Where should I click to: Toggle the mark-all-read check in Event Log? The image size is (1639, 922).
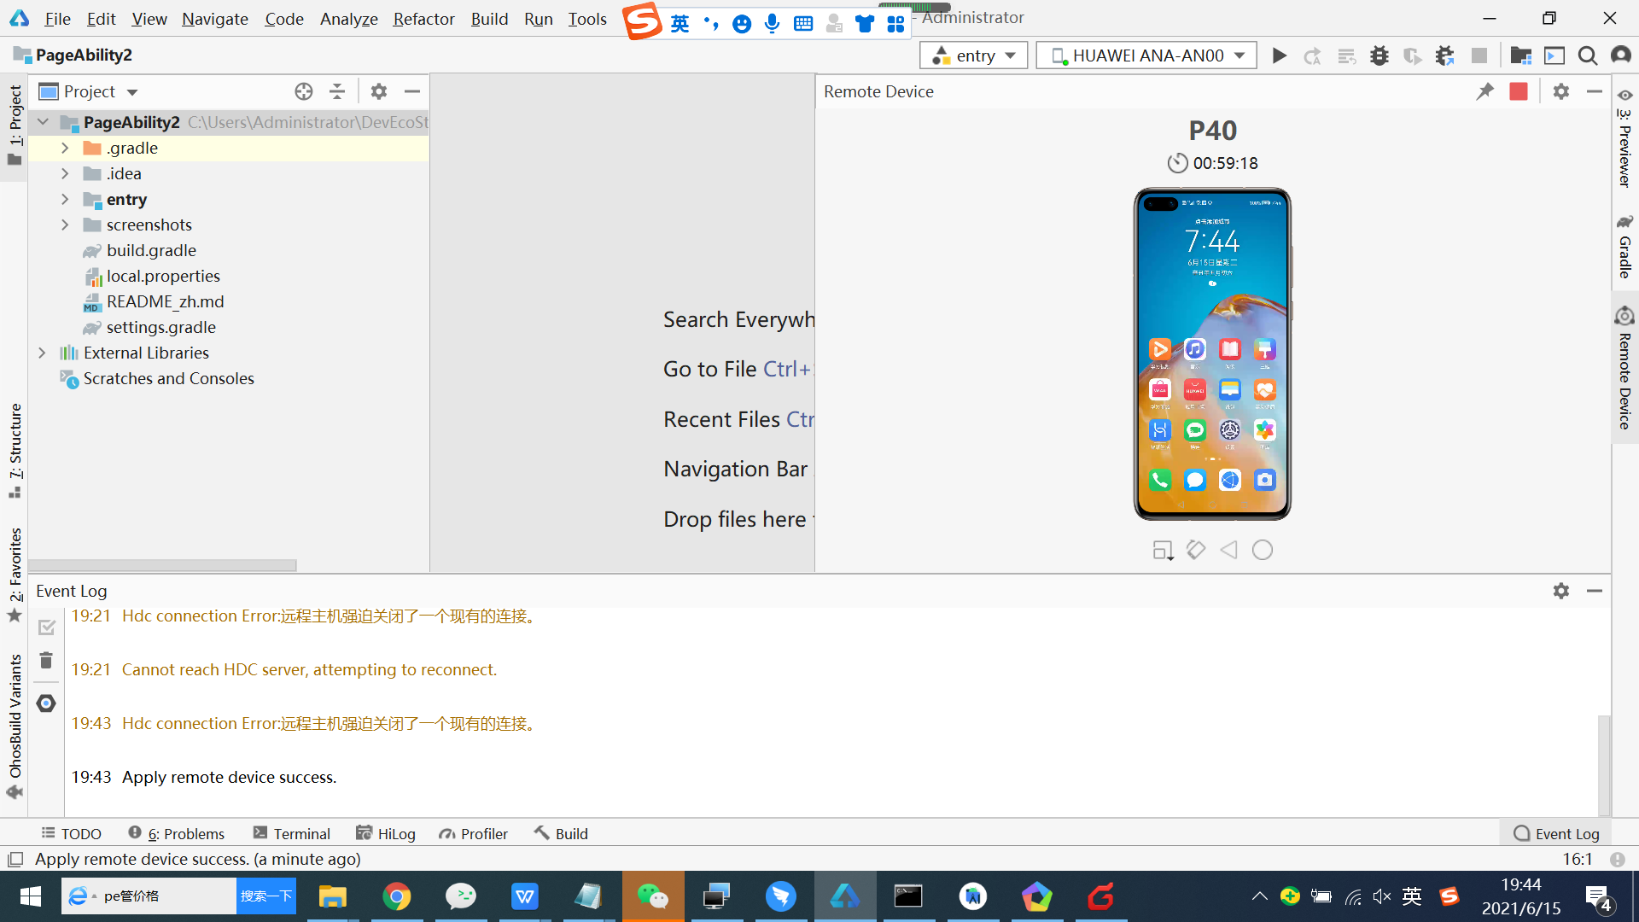pos(46,627)
